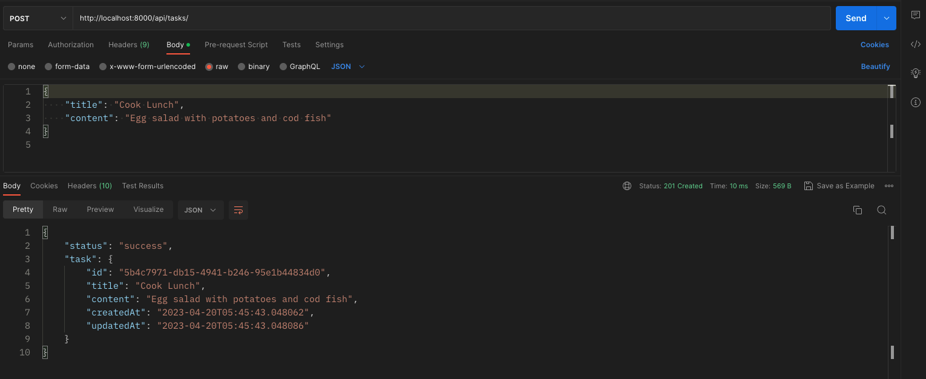Open the request Body tab
Screen dimensions: 926x379
click(178, 45)
